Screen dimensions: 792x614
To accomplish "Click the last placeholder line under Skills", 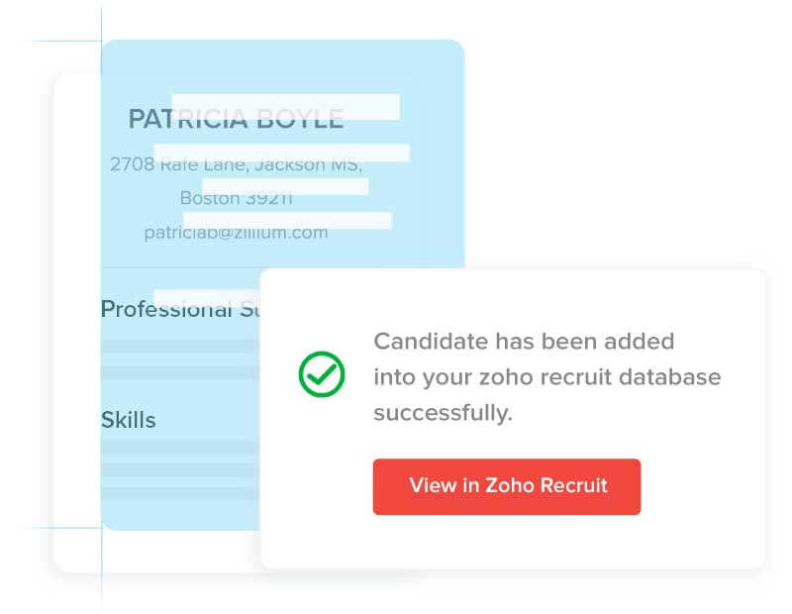I will (x=179, y=492).
